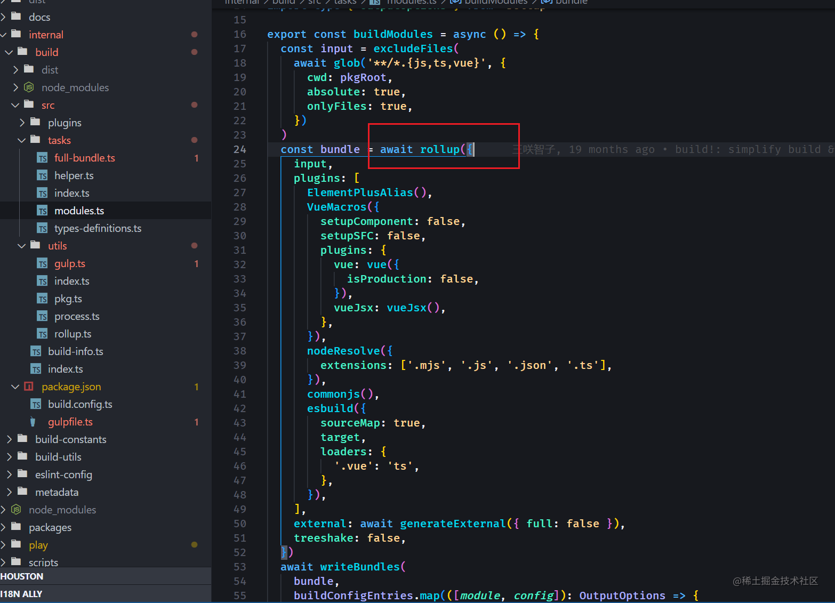Click line number 38 in gutter
Image resolution: width=835 pixels, height=603 pixels.
point(240,351)
